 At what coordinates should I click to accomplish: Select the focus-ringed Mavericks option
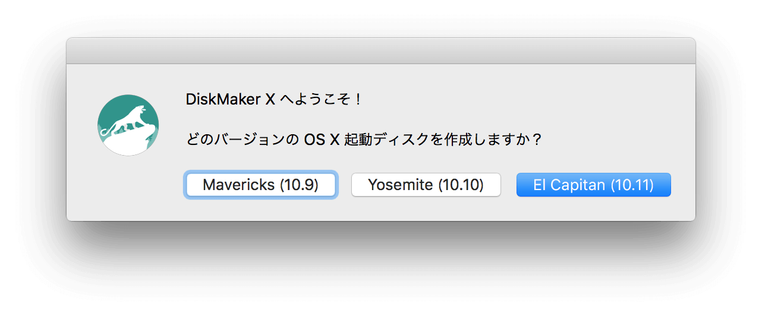pos(261,185)
